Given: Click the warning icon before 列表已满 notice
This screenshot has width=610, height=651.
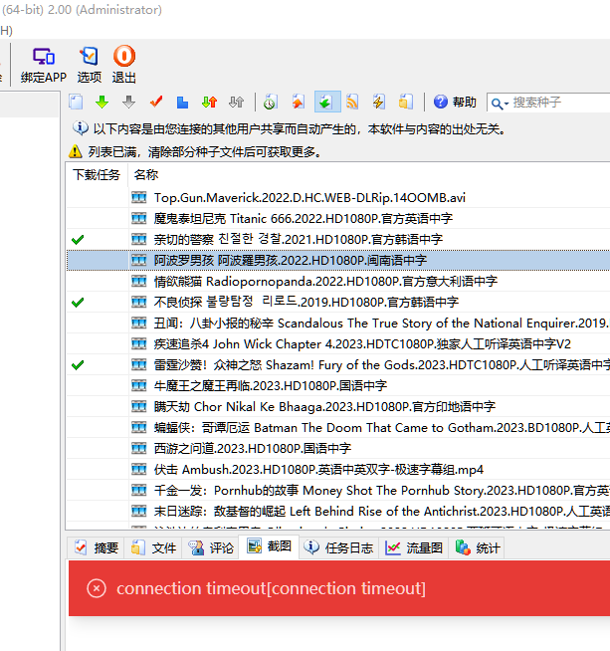Looking at the screenshot, I should click(x=75, y=151).
